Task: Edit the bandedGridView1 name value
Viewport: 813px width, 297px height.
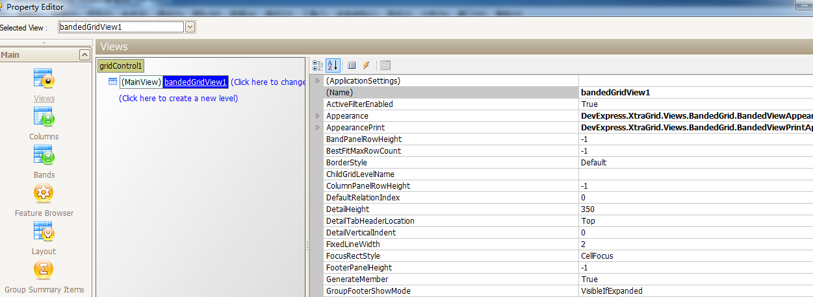Action: [695, 93]
